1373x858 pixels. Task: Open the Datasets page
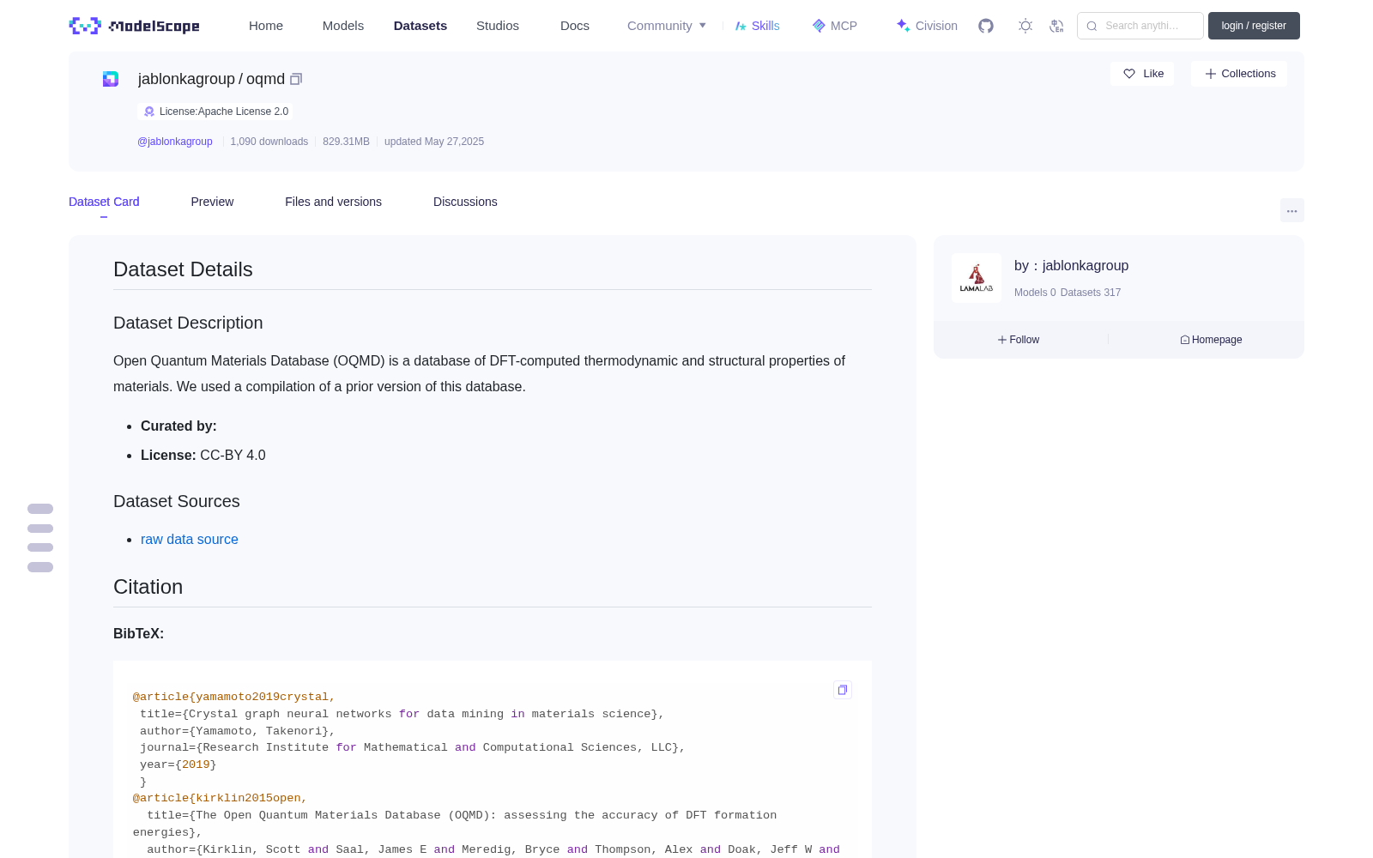click(x=420, y=26)
